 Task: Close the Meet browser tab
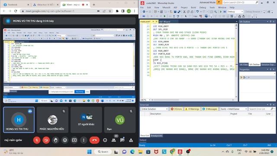(x=87, y=5)
